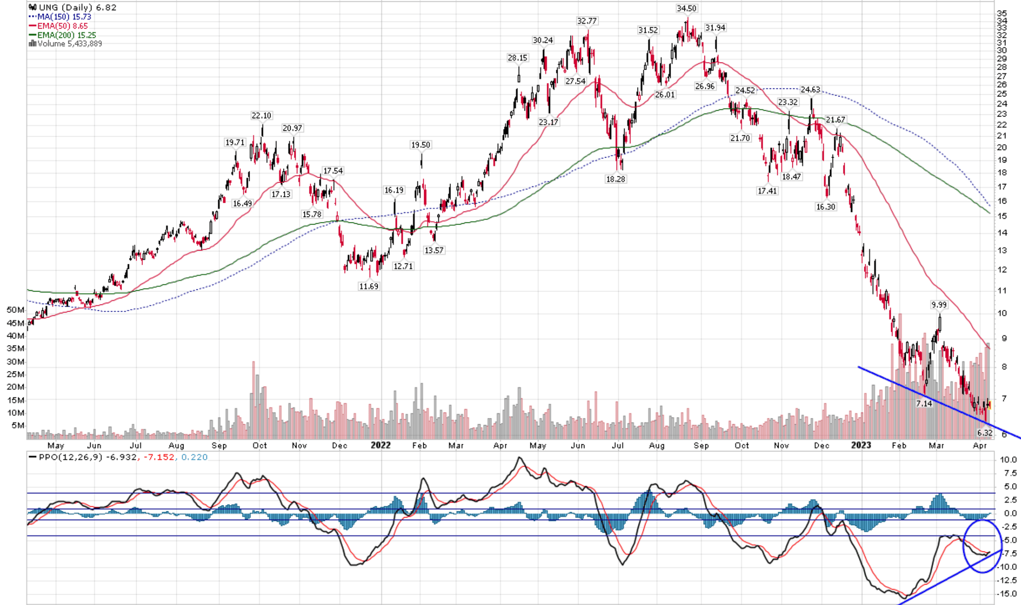Select the red EMA(50) line marker in legend
Image resolution: width=1021 pixels, height=605 pixels.
pyautogui.click(x=33, y=26)
